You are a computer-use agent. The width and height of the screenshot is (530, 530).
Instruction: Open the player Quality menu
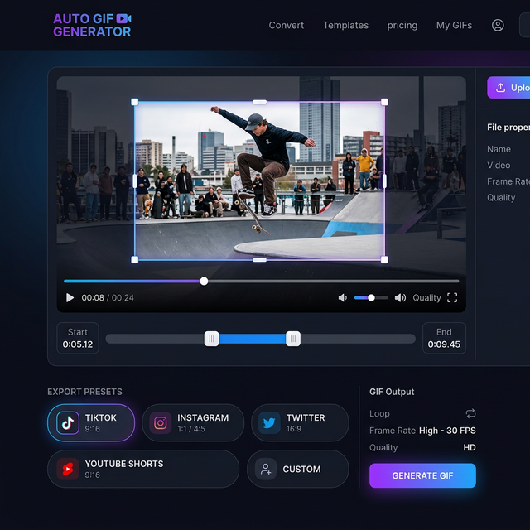(x=426, y=297)
